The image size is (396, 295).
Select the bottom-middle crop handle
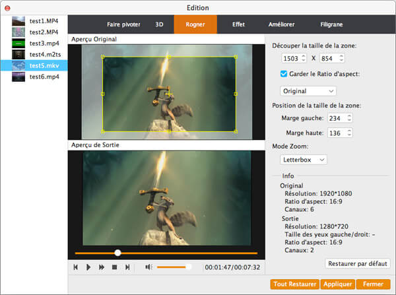point(169,131)
